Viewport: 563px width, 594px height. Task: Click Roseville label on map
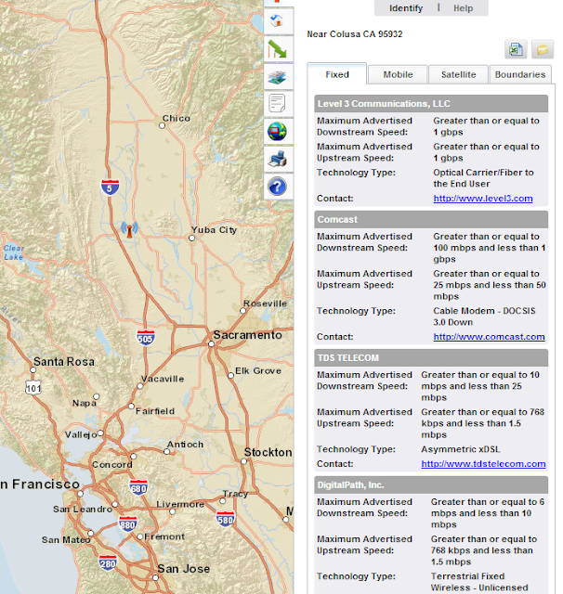pos(265,303)
